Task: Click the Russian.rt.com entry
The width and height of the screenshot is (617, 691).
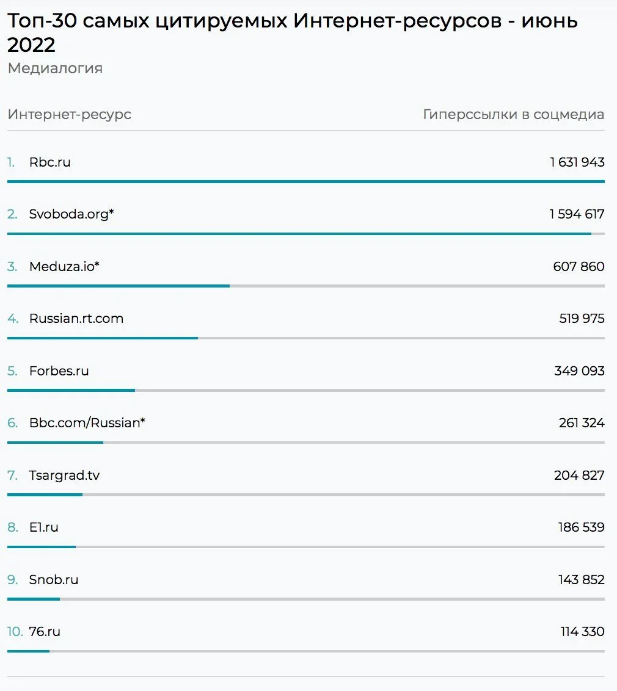Action: [x=76, y=319]
